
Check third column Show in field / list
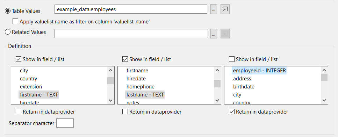click(232, 59)
